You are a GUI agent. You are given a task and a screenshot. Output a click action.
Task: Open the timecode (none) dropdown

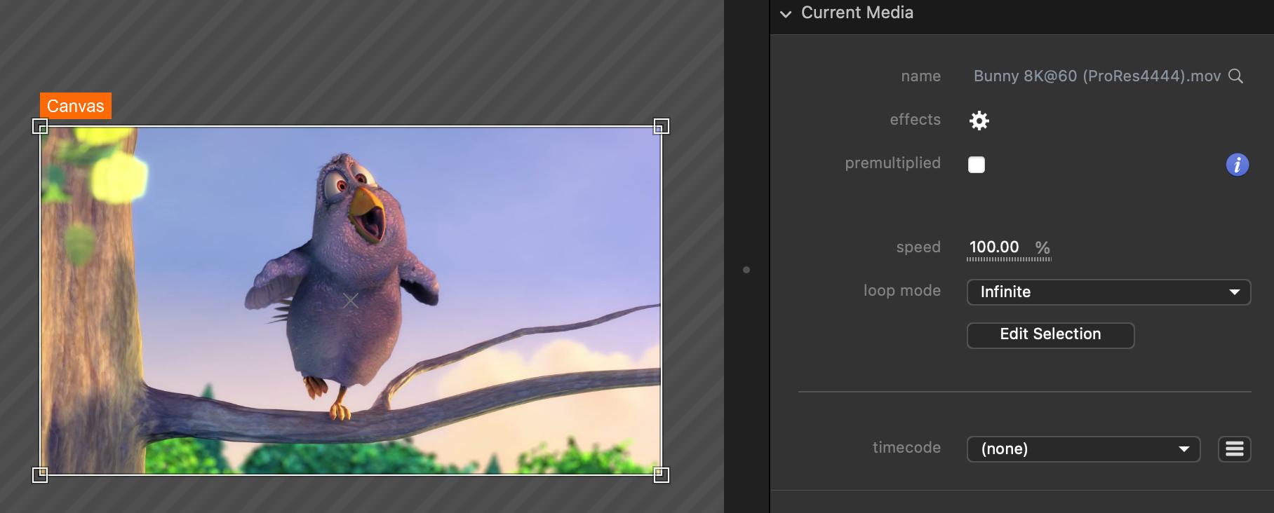[x=1083, y=449]
